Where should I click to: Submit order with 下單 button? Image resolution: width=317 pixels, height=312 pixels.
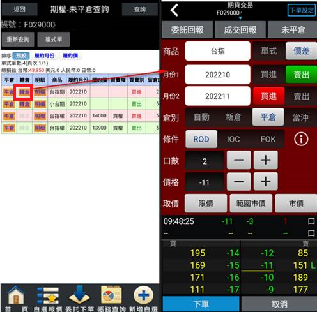[x=201, y=304]
